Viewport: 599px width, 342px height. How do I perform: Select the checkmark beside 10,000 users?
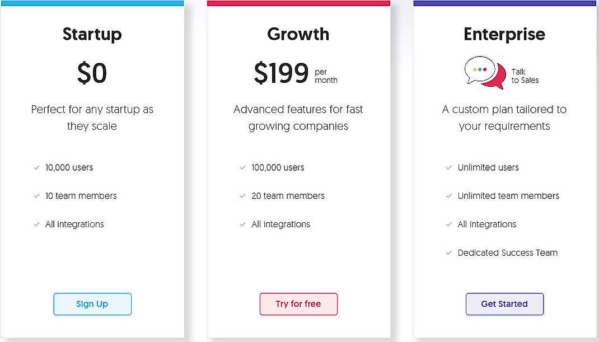pos(35,167)
